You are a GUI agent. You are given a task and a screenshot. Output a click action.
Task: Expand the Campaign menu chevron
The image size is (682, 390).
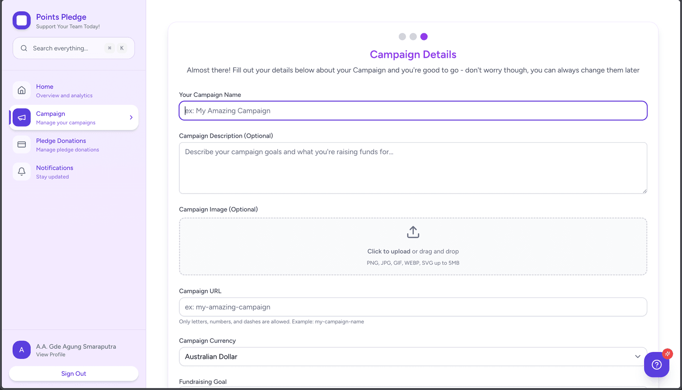131,118
